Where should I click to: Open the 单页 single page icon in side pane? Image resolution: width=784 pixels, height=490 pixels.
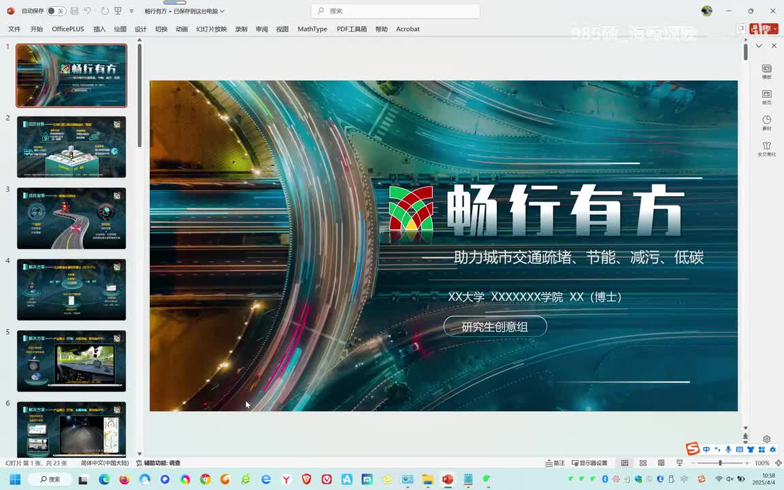click(x=766, y=97)
